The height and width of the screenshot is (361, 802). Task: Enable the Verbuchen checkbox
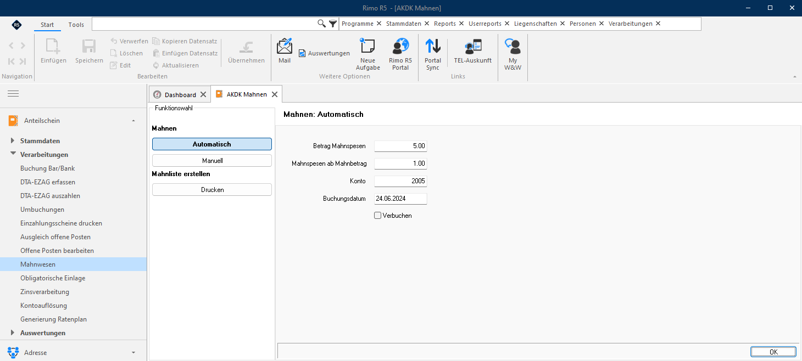pos(378,216)
